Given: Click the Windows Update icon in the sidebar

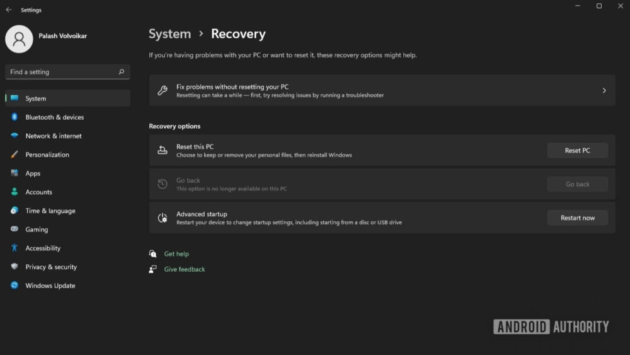Looking at the screenshot, I should 14,286.
